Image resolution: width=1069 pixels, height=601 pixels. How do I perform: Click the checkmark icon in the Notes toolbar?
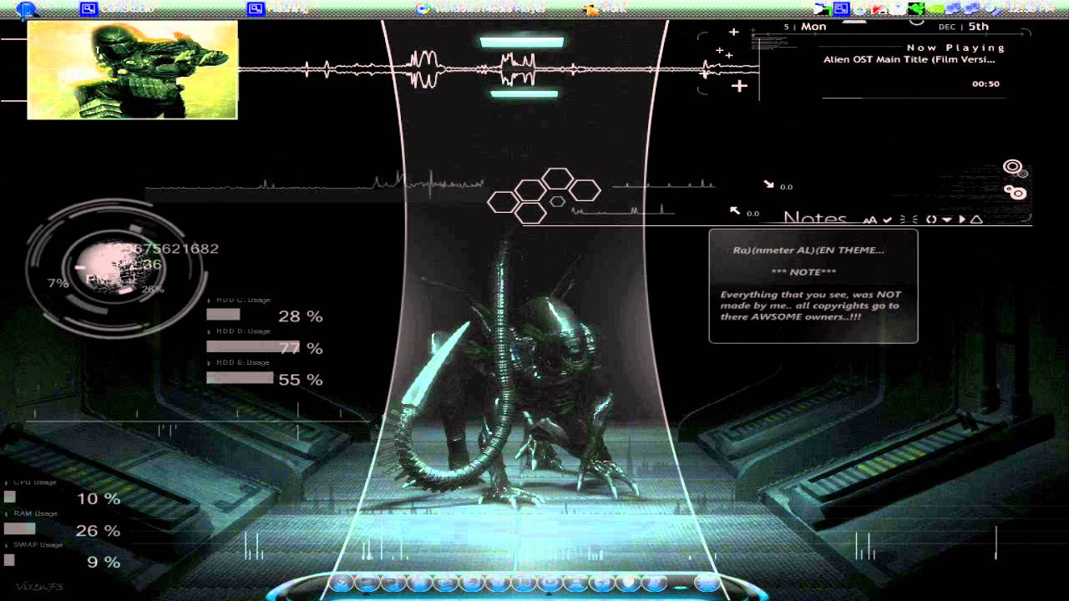887,220
